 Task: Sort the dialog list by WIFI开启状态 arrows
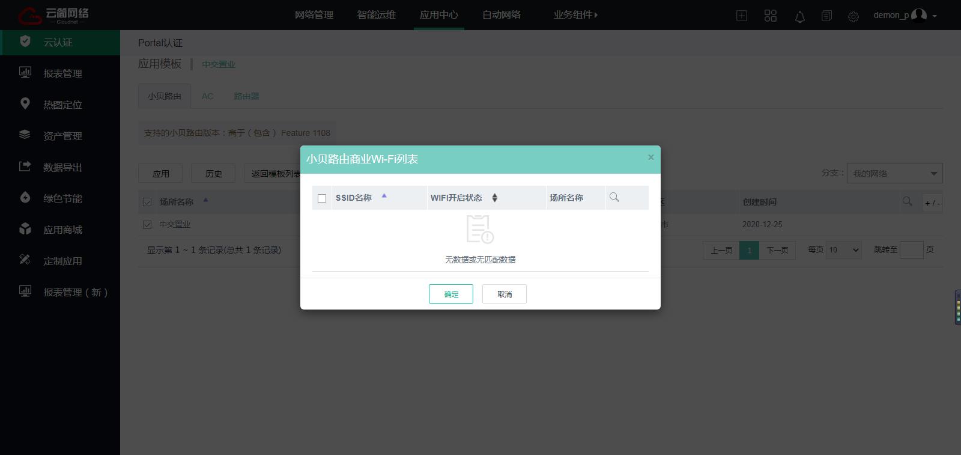point(494,198)
